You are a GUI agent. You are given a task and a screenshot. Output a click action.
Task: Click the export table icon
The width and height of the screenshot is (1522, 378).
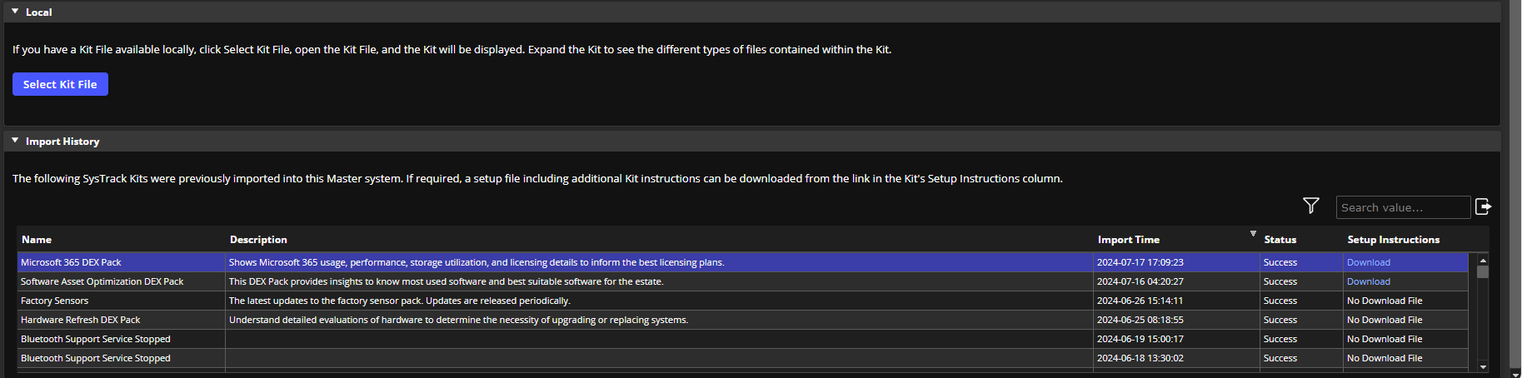[1483, 206]
